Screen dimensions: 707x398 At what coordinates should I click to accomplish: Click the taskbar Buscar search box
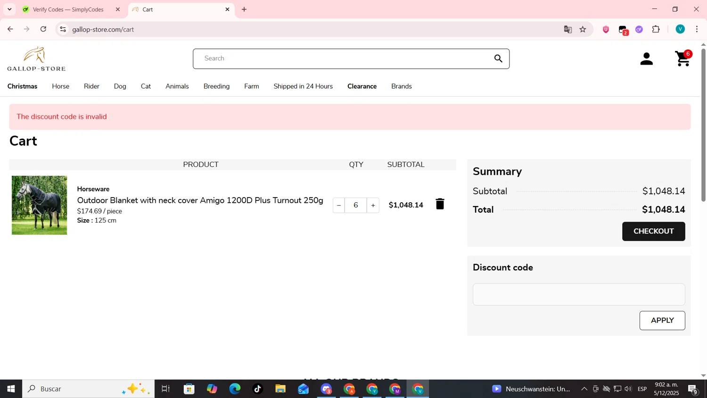tap(88, 389)
